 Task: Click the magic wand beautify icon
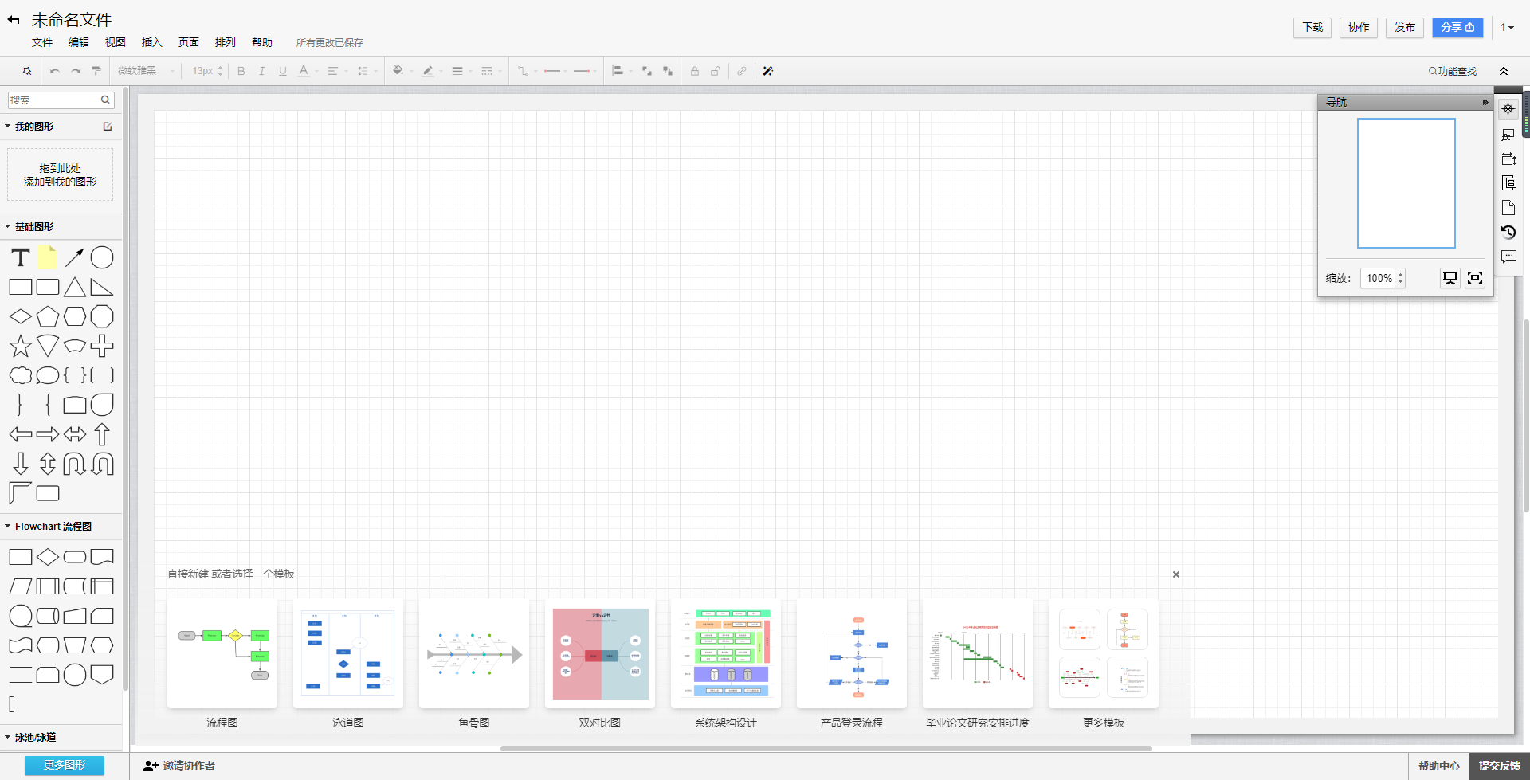[768, 71]
